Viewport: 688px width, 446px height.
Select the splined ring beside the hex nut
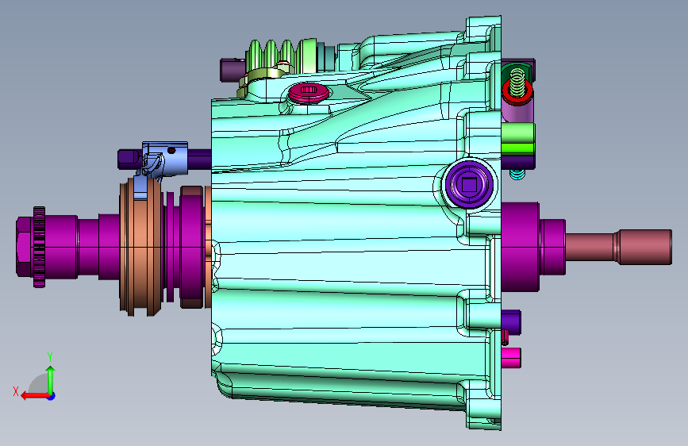click(39, 247)
